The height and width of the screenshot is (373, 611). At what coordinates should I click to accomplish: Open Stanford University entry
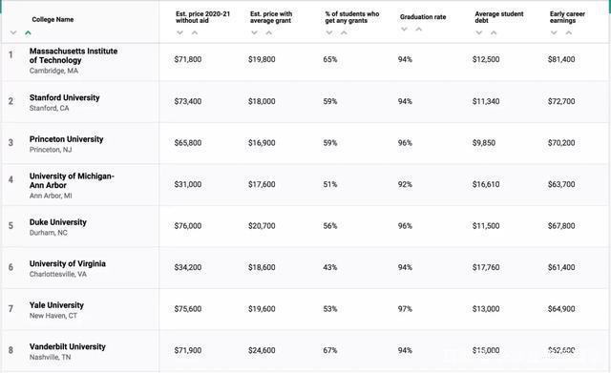click(x=64, y=97)
